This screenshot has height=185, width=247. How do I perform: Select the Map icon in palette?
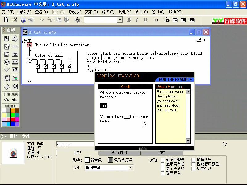pos(15,54)
